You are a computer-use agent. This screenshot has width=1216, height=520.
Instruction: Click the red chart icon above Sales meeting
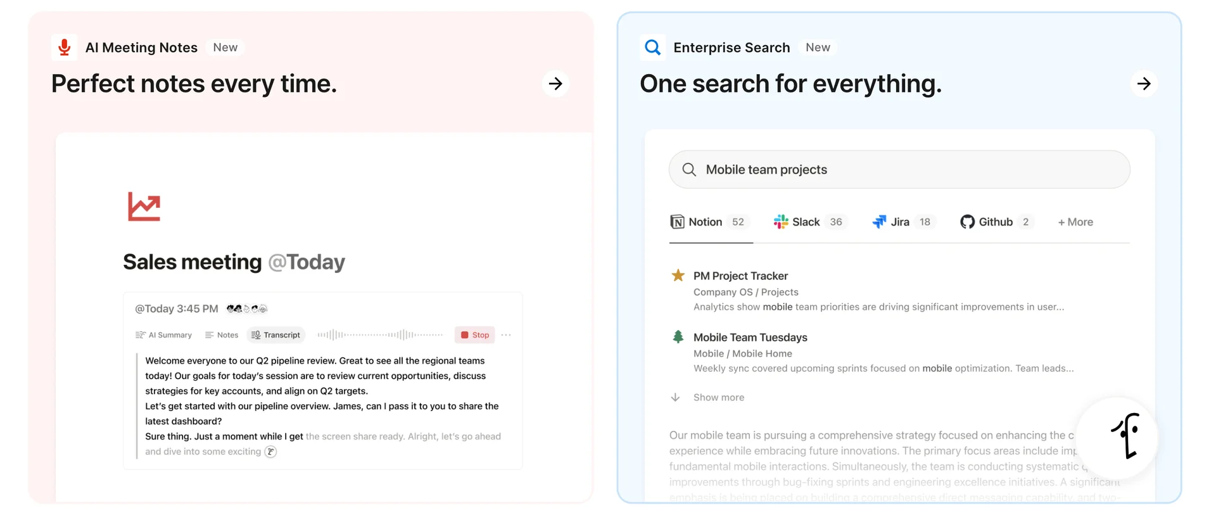coord(144,206)
